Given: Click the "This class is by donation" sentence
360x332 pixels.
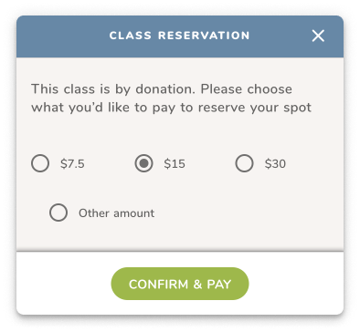Looking at the screenshot, I should 113,89.
